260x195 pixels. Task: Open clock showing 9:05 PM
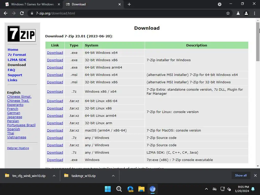pyautogui.click(x=242, y=189)
